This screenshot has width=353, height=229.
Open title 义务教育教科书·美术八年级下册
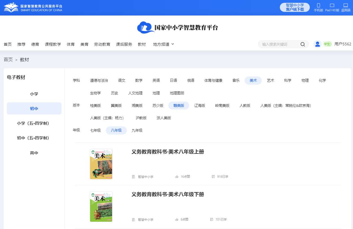168,194
